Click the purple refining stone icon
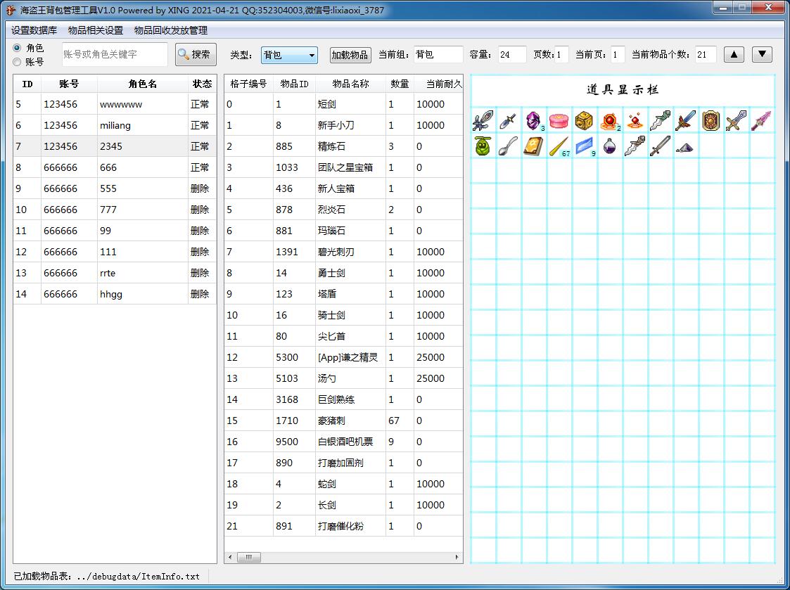This screenshot has height=590, width=790. pyautogui.click(x=533, y=121)
